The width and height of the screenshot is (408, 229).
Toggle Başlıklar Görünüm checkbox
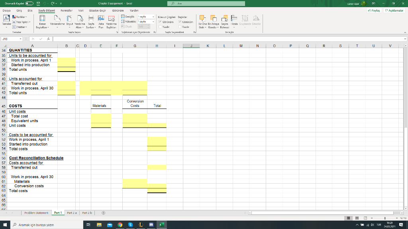click(180, 22)
